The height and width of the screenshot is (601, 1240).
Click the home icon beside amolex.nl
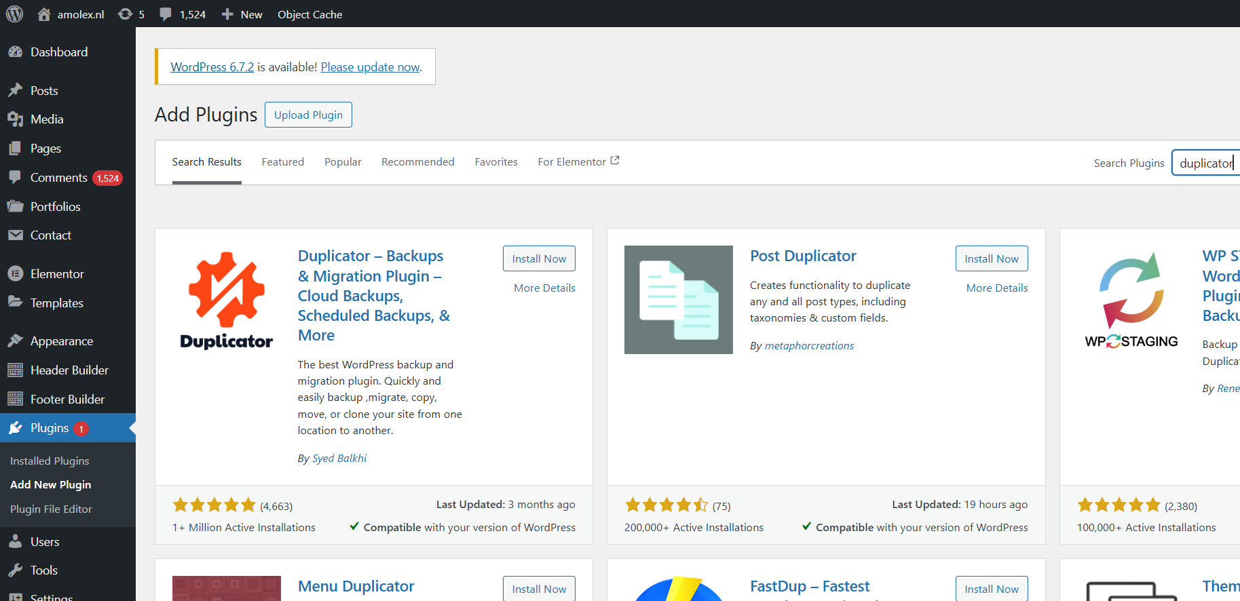pos(44,14)
